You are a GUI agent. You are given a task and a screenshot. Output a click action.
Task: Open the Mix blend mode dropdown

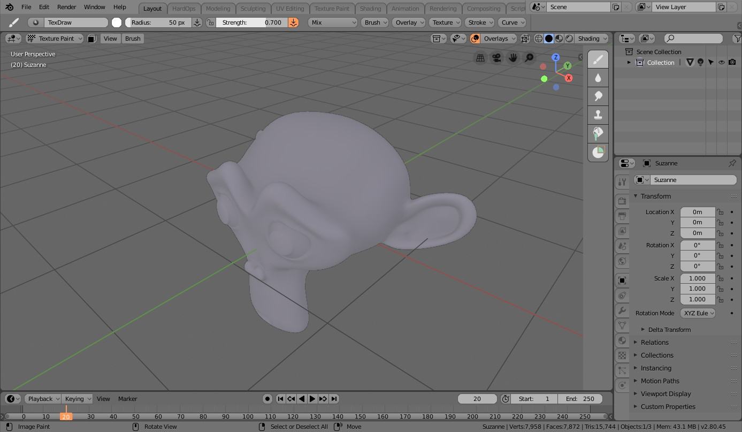click(333, 22)
